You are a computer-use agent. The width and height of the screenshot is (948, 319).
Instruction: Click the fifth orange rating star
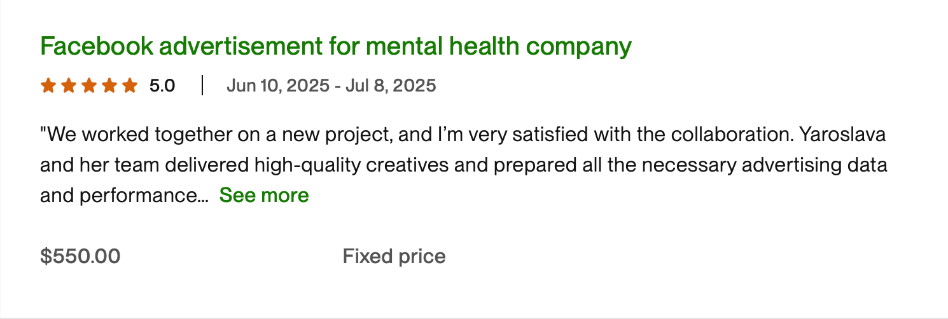[129, 85]
